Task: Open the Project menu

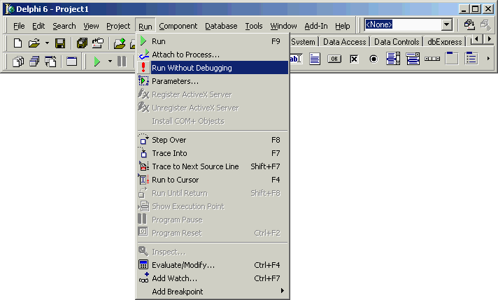Action: 118,26
